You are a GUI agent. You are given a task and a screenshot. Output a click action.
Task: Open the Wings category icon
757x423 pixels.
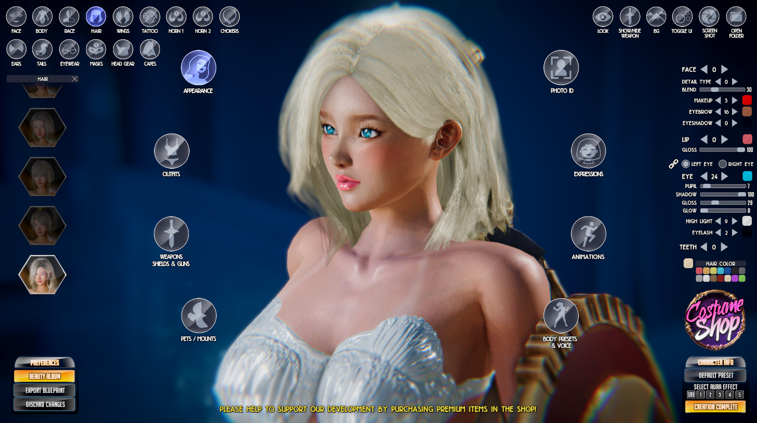(123, 17)
